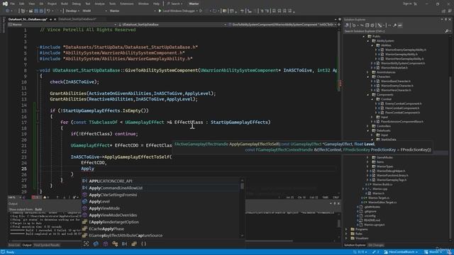Close the DataAsset_StartUpDataBase.cpp tab

pos(55,19)
